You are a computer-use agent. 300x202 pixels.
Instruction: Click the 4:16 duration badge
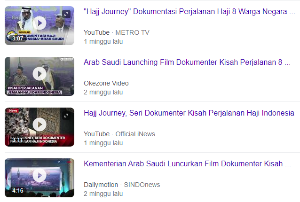17,191
